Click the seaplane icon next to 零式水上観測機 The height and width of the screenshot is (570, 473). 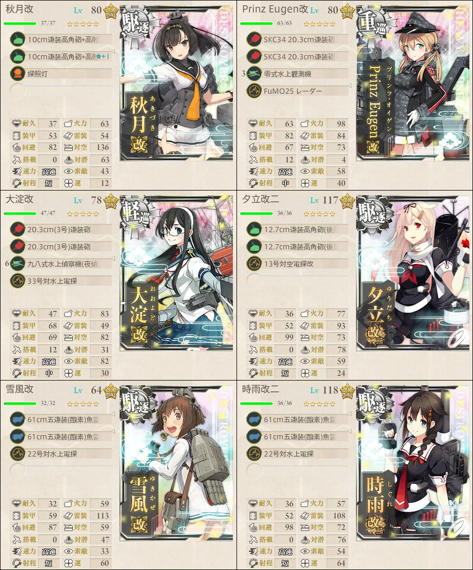(x=254, y=74)
